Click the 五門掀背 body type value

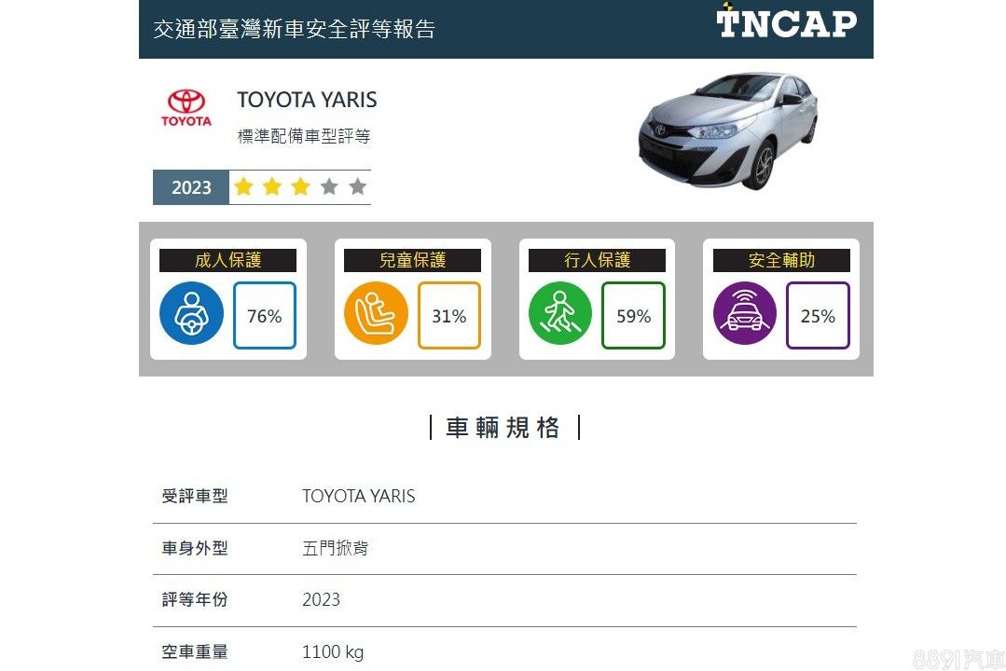tap(336, 548)
